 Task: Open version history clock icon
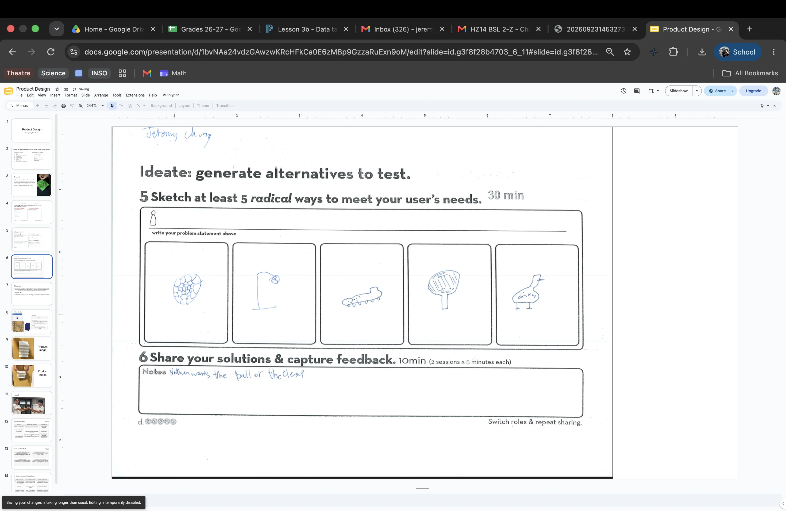click(623, 91)
